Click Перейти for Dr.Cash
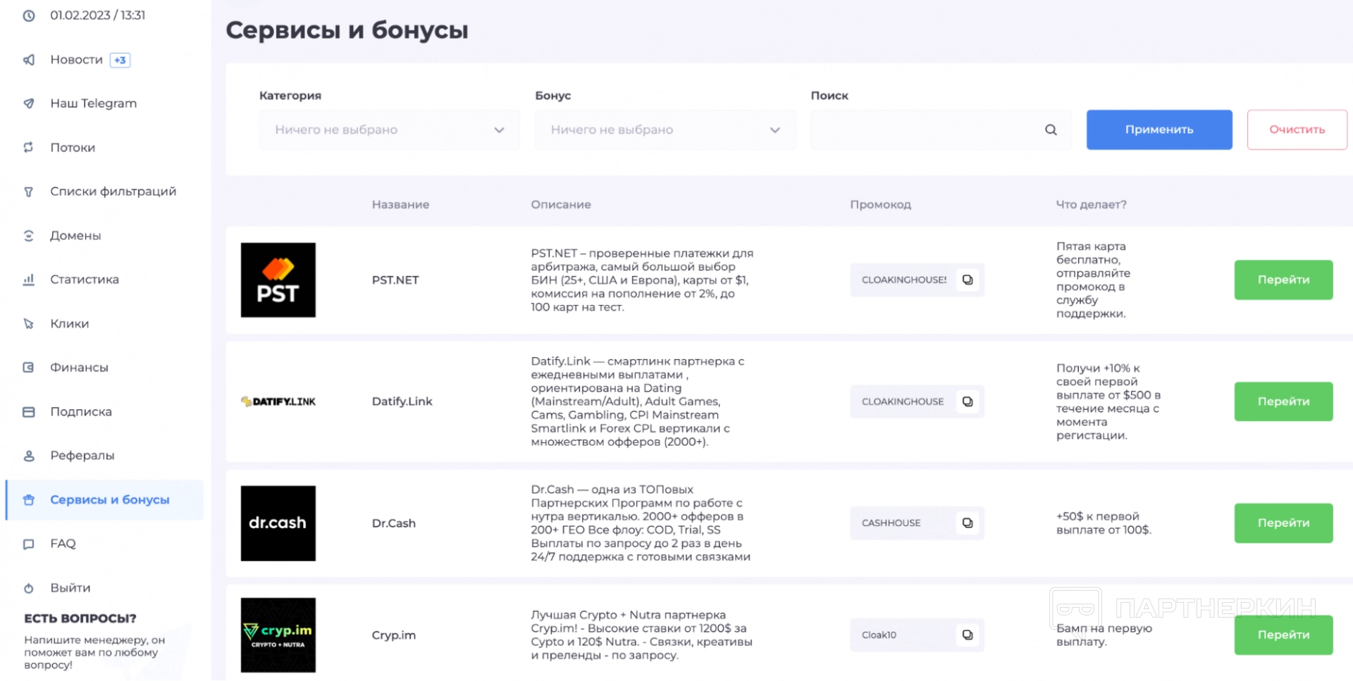Screen dimensions: 1353x681 [x=1283, y=523]
